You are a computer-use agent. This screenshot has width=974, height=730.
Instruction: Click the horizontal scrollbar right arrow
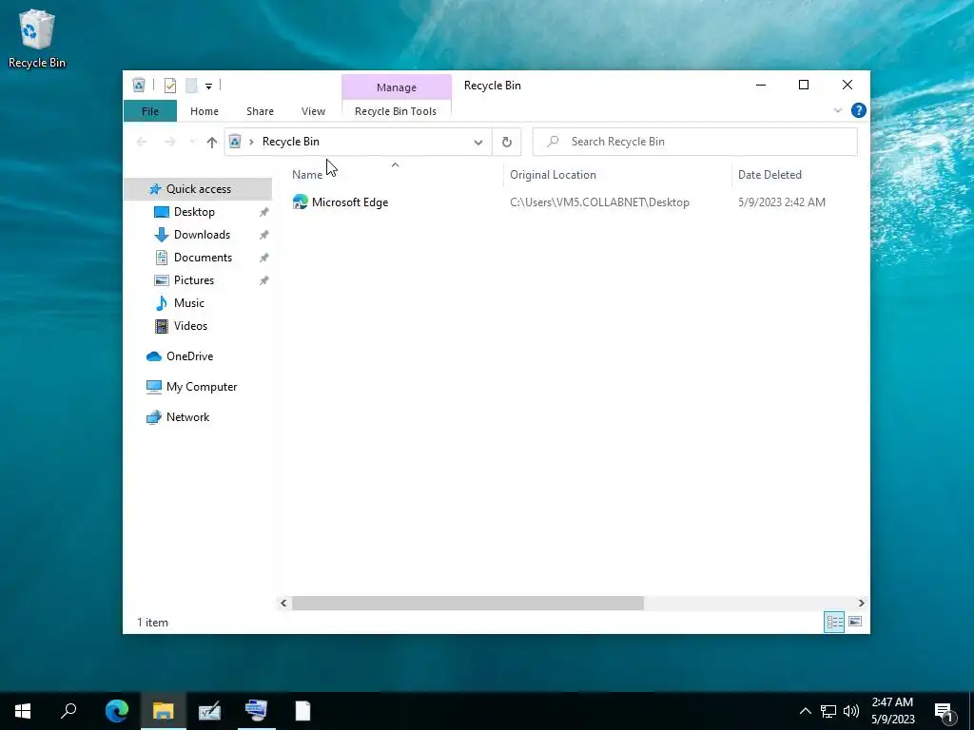[861, 603]
